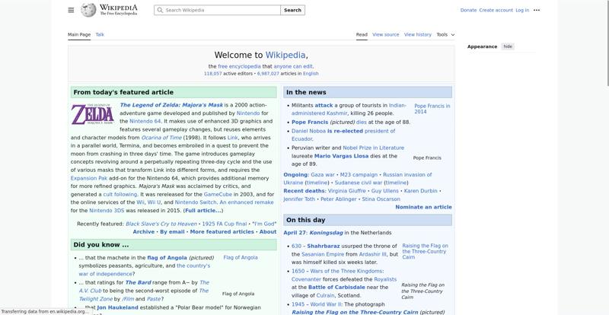Click the Nintendo 3DS link
The image size is (609, 315).
(107, 211)
